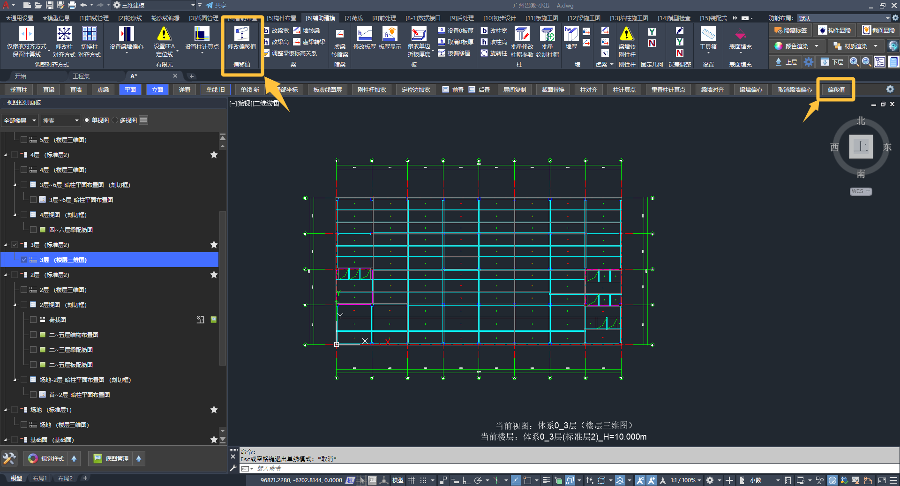Switch to the [7]荷载 ribbon tab
Screen dimensions: 900x486
tap(353, 18)
